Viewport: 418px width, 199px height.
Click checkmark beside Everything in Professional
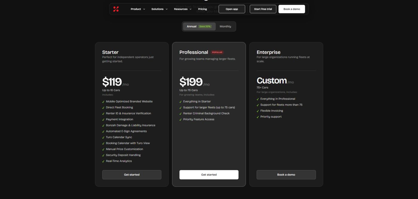(x=258, y=99)
